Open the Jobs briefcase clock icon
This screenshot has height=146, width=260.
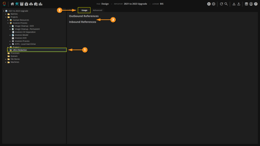(x=36, y=4)
